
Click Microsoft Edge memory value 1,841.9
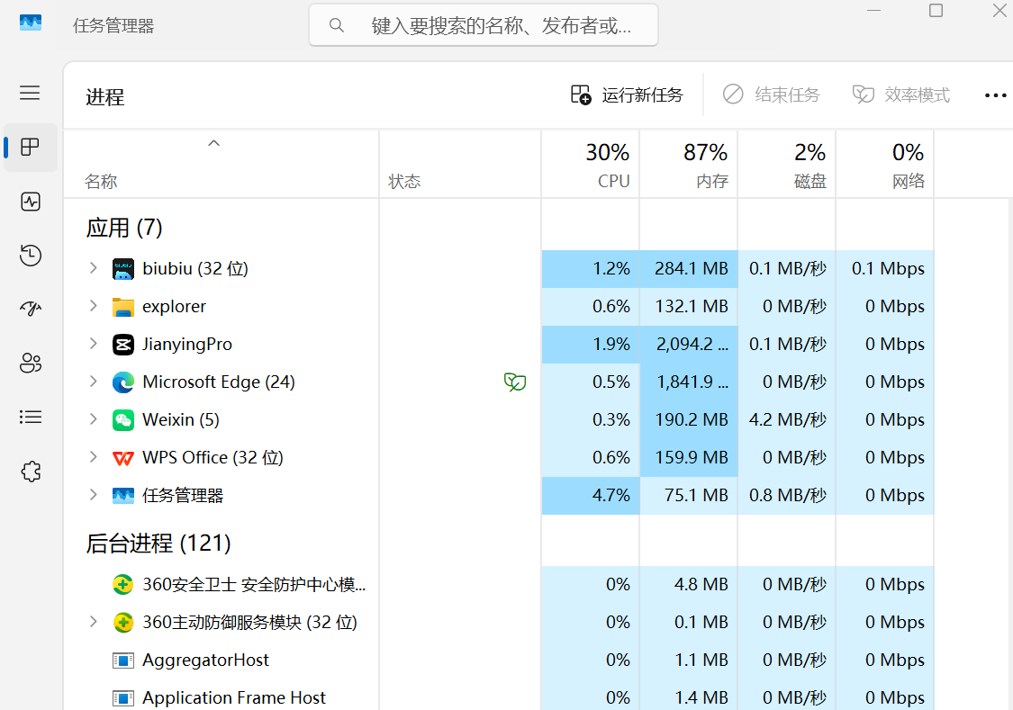click(x=692, y=382)
